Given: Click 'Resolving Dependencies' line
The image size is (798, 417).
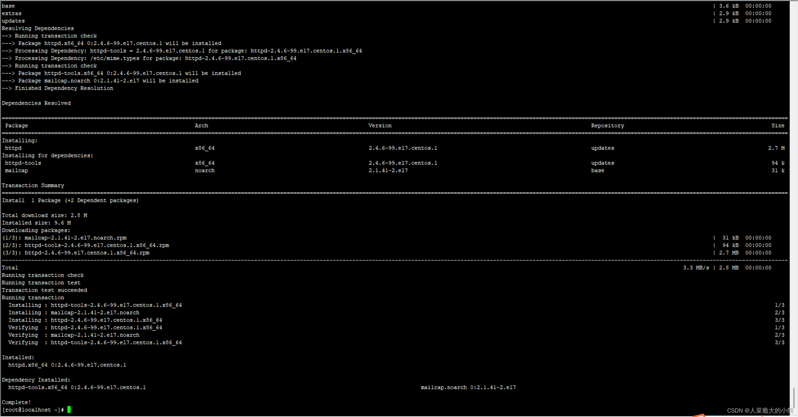Looking at the screenshot, I should 38,28.
